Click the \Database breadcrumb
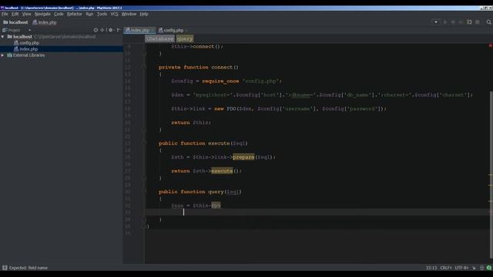 [159, 39]
